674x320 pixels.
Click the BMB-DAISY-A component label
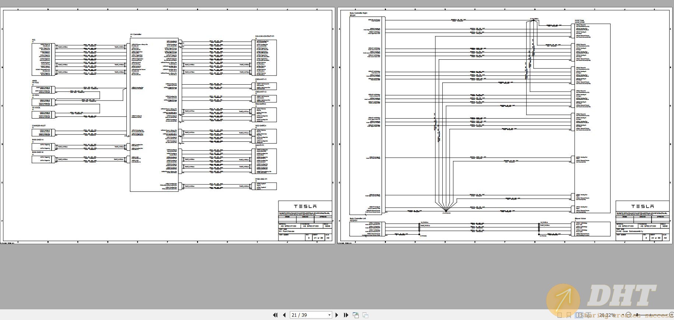tap(38, 140)
